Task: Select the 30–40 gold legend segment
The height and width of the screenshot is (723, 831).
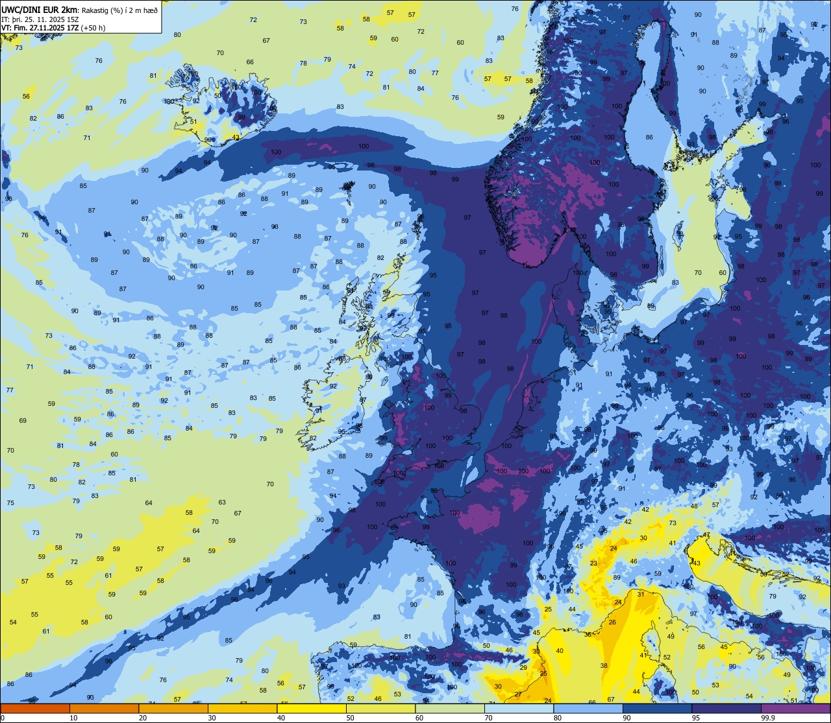Action: pos(242,708)
